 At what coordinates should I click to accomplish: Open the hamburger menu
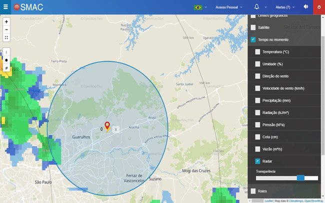pos(6,7)
